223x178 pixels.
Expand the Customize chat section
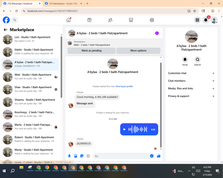pos(191,73)
